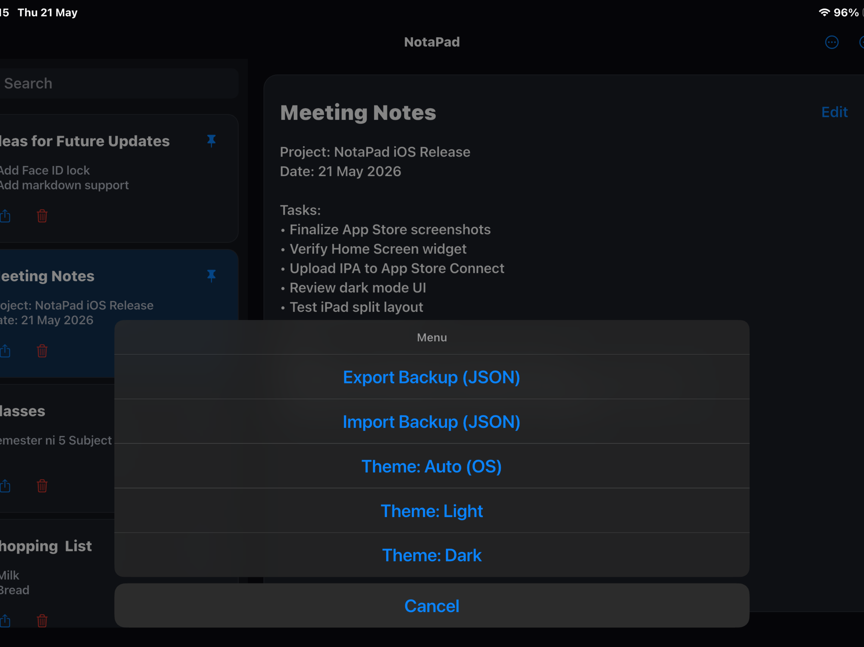
Task: Select Theme: Auto (OS) option
Action: click(432, 466)
